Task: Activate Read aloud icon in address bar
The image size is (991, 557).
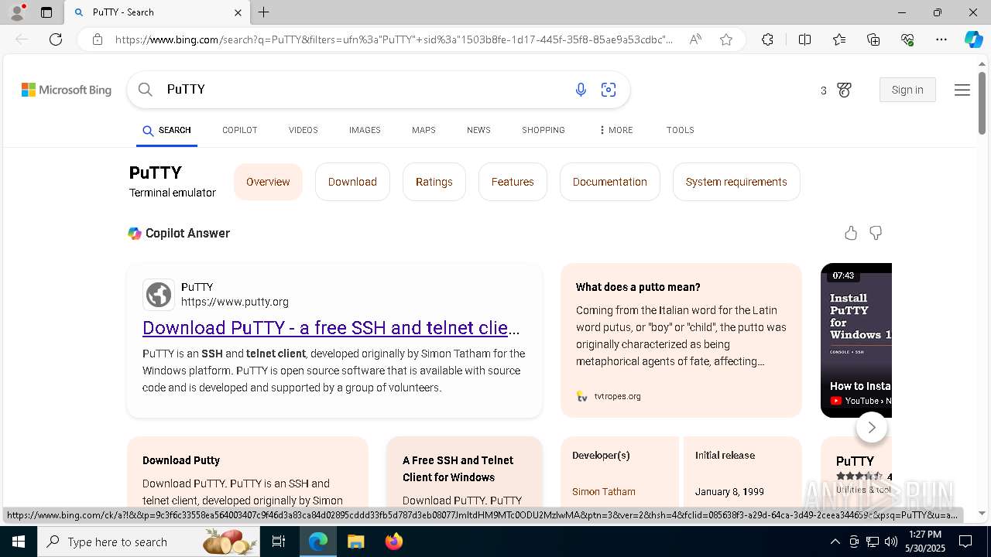Action: 695,39
